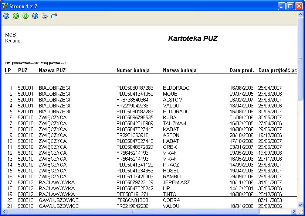
Task: Click bull name MOUE
Action: click(170, 94)
